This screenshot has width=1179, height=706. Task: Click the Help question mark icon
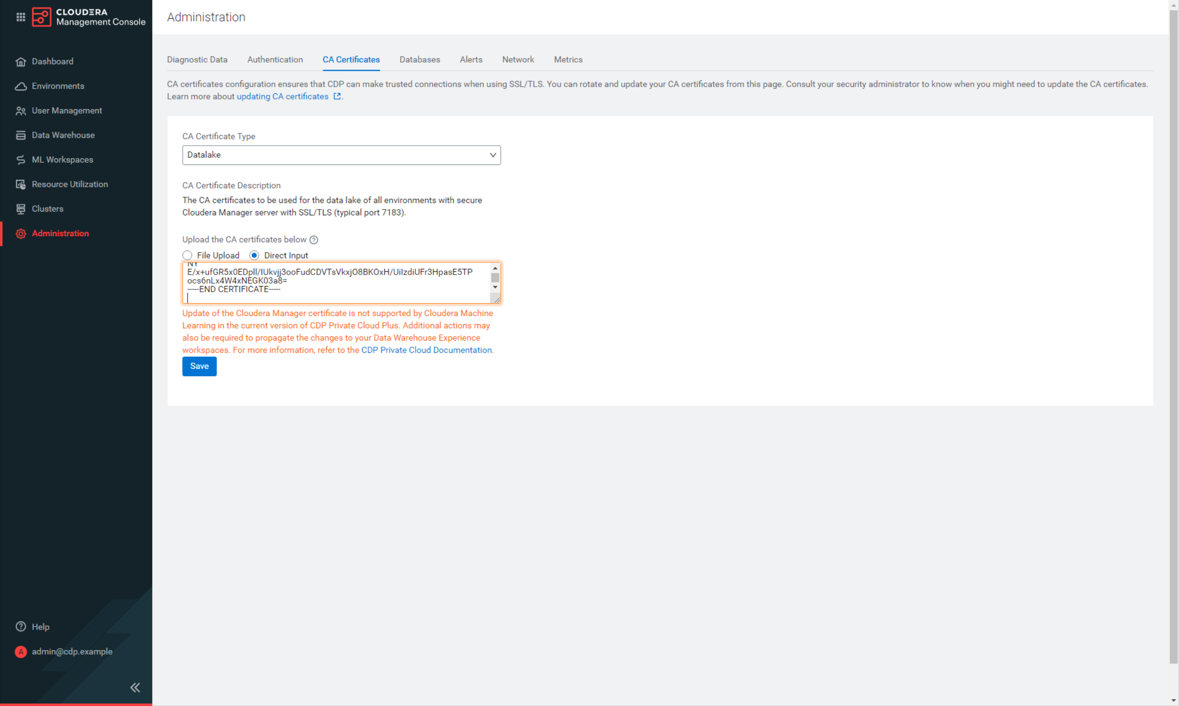pyautogui.click(x=20, y=627)
